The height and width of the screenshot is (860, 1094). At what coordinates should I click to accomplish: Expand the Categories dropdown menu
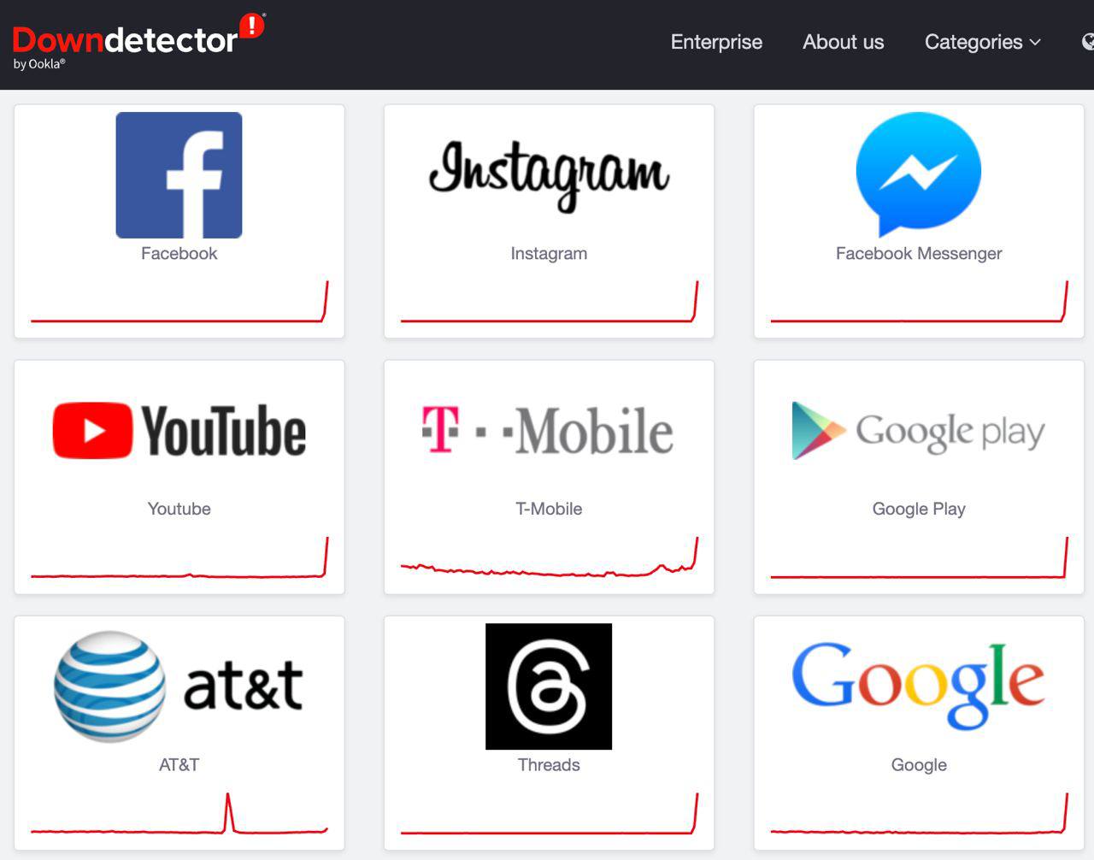tap(983, 42)
